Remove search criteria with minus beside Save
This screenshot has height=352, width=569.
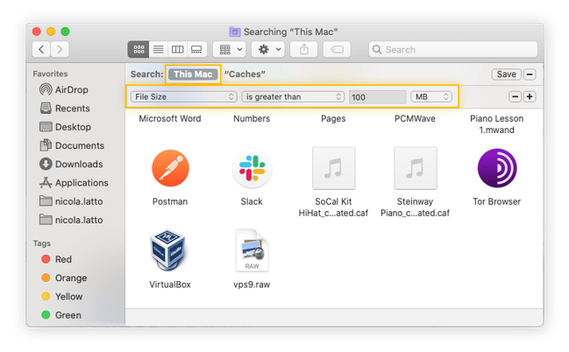click(x=530, y=74)
